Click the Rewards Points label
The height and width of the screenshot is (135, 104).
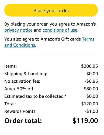20,111
